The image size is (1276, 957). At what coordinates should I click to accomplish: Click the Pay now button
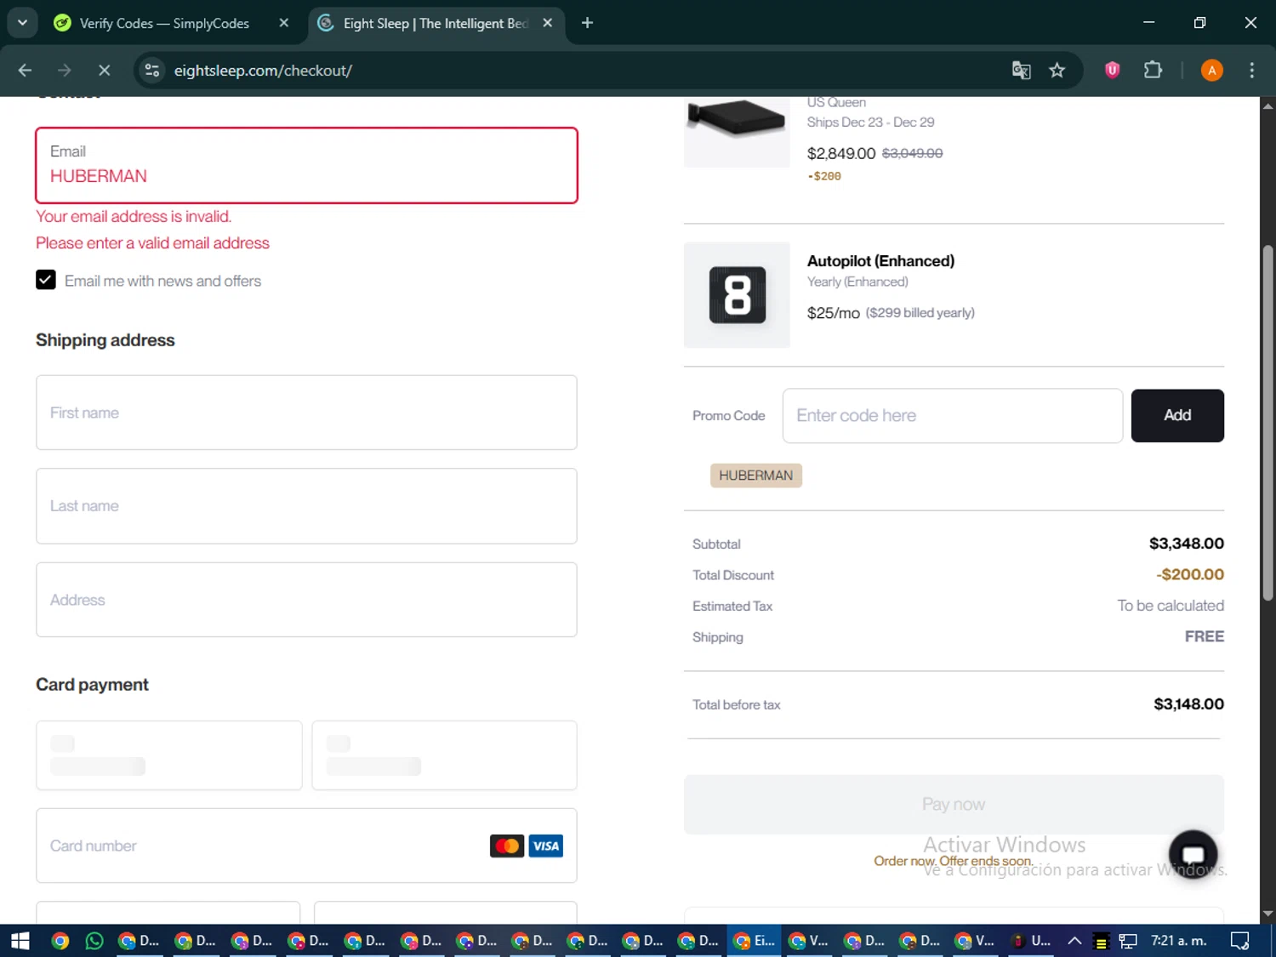(x=954, y=804)
